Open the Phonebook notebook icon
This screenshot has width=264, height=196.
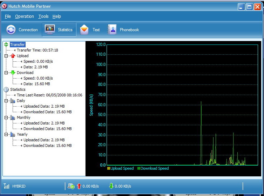[x=112, y=29]
